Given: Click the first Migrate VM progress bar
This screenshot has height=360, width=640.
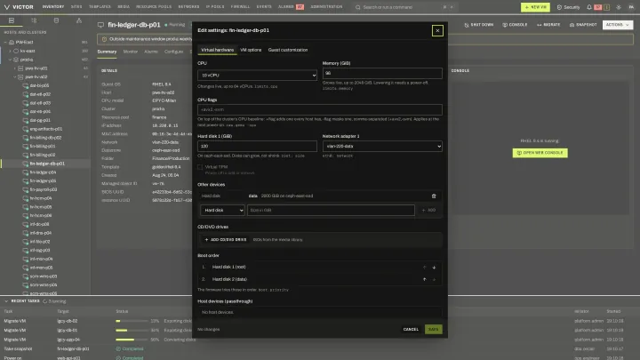Looking at the screenshot, I should point(132,321).
